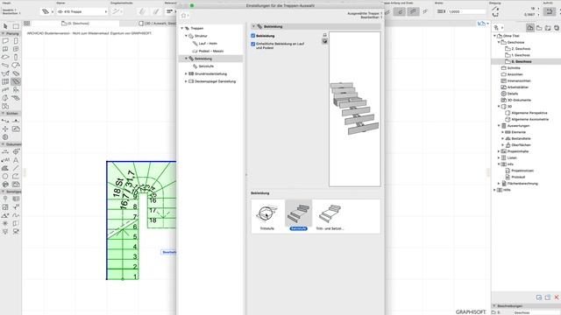Open Allgemeine Axonometrie in Navigator
Image resolution: width=561 pixels, height=315 pixels.
529,119
